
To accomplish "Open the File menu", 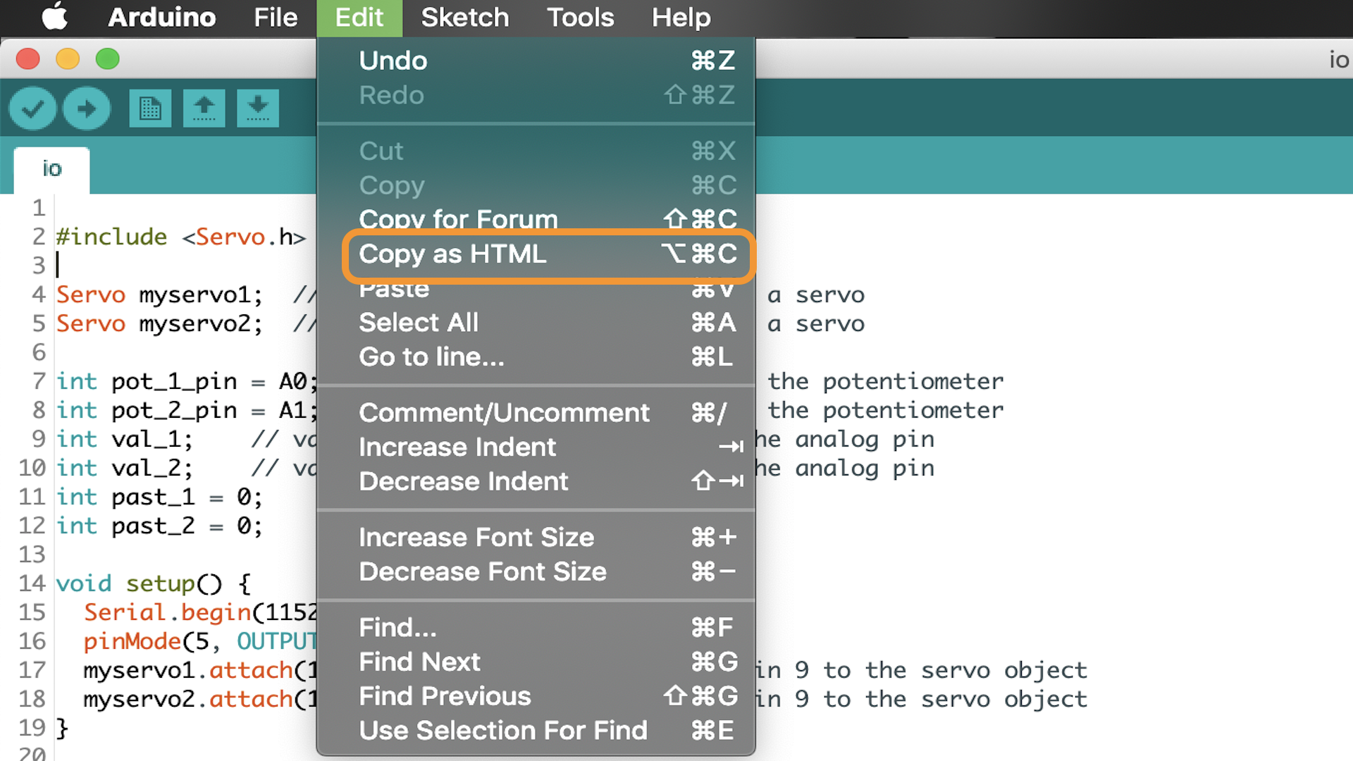I will 276,18.
